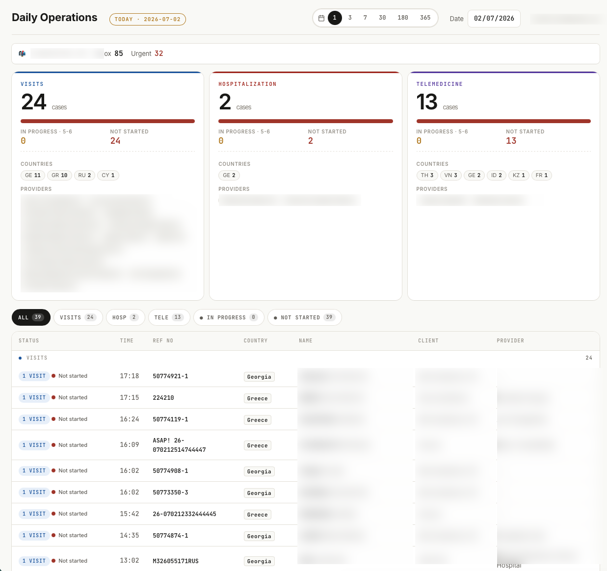Click 1 VISIT badge in 14:35 row
The width and height of the screenshot is (607, 571).
tap(34, 536)
